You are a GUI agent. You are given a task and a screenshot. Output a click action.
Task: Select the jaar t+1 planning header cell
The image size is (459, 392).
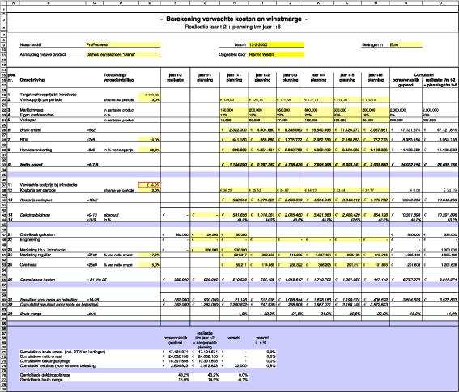234,78
